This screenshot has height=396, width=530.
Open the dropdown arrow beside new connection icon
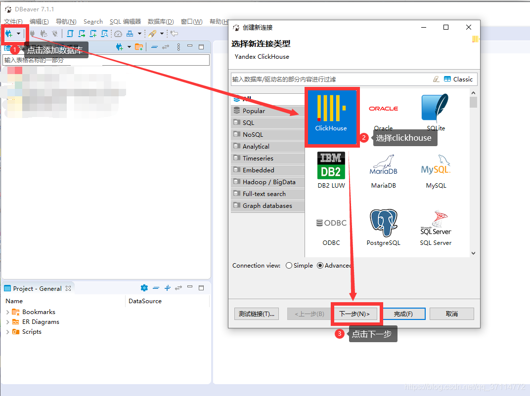click(x=19, y=34)
